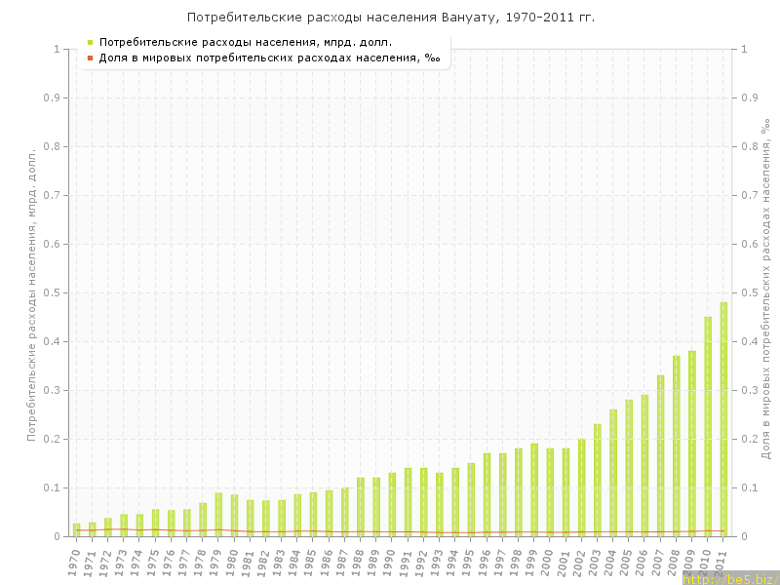The image size is (780, 585).
Task: Toggle the 'Потребительские расходы населения, млрд. долл.' legend series
Action: click(246, 43)
